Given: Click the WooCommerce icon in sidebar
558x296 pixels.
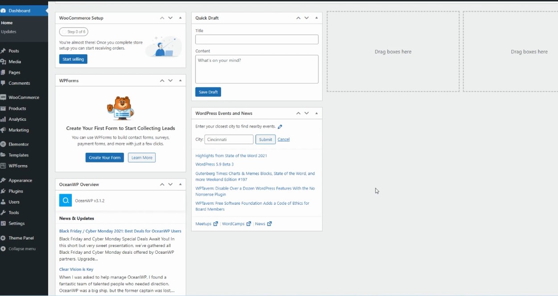Looking at the screenshot, I should [x=3, y=97].
